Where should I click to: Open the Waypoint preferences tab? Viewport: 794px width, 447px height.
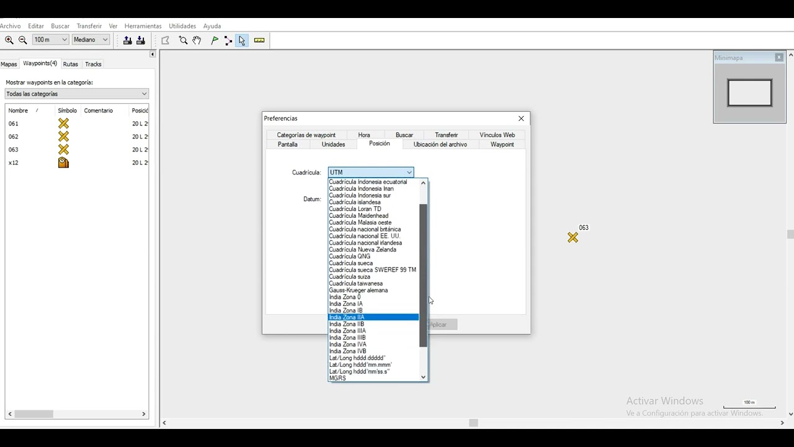pyautogui.click(x=502, y=144)
